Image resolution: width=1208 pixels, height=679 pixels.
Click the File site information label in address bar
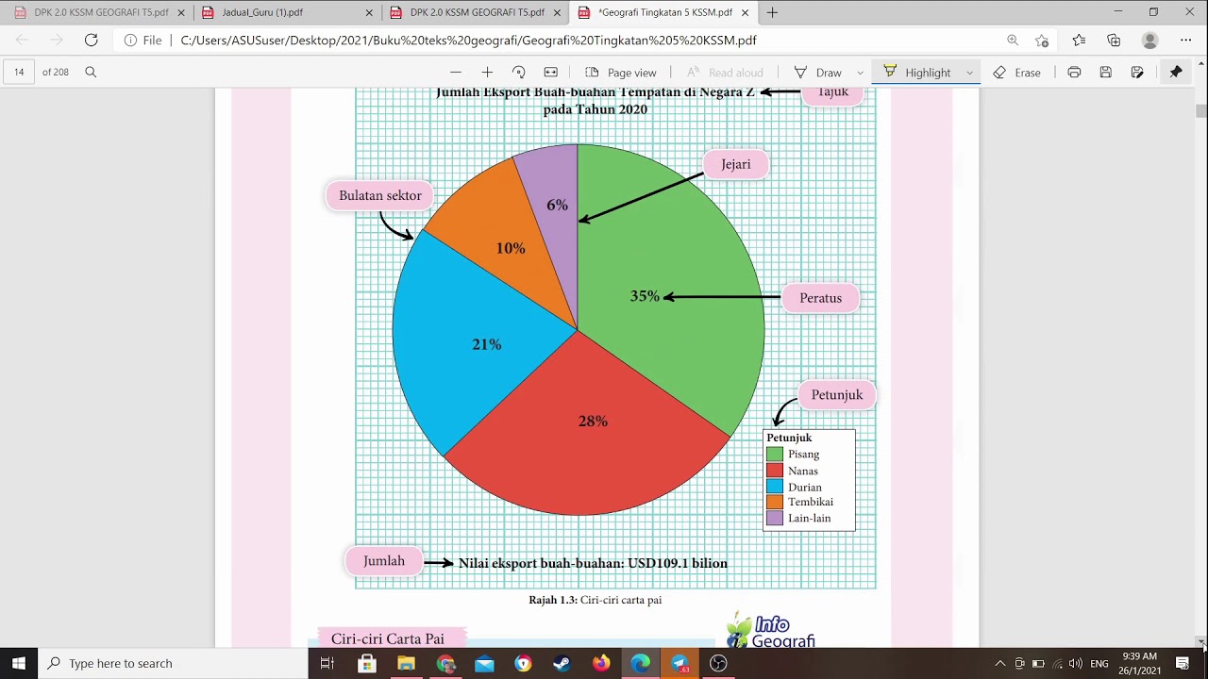[143, 41]
